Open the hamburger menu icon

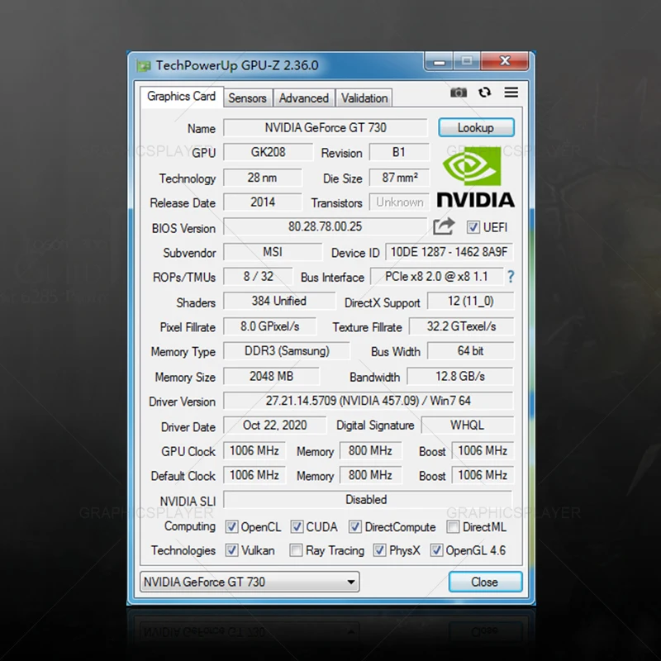tap(511, 93)
